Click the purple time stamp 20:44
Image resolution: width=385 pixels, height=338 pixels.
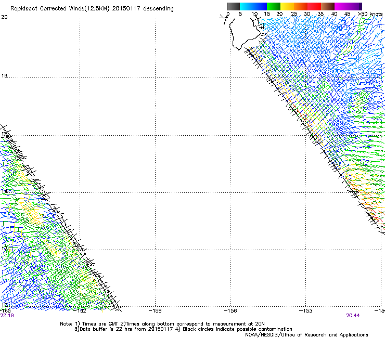click(x=353, y=316)
